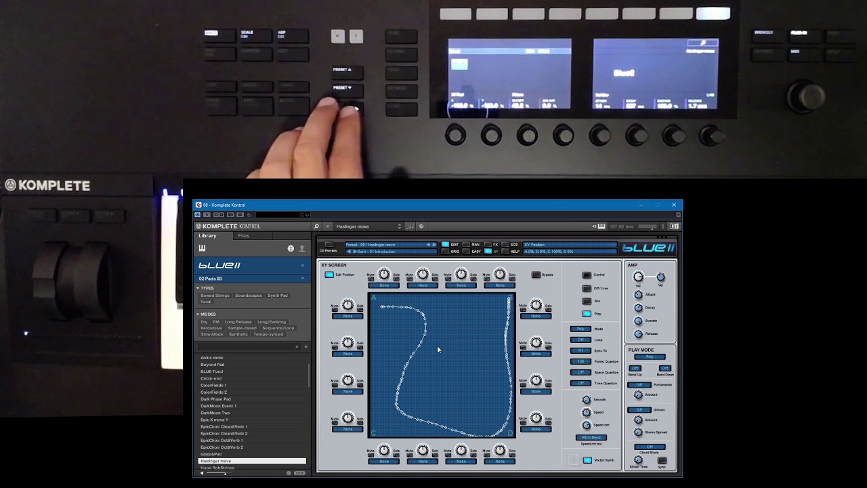Click the arrow beside Bank : 01 Introduction
This screenshot has width=867, height=488.
coord(354,251)
